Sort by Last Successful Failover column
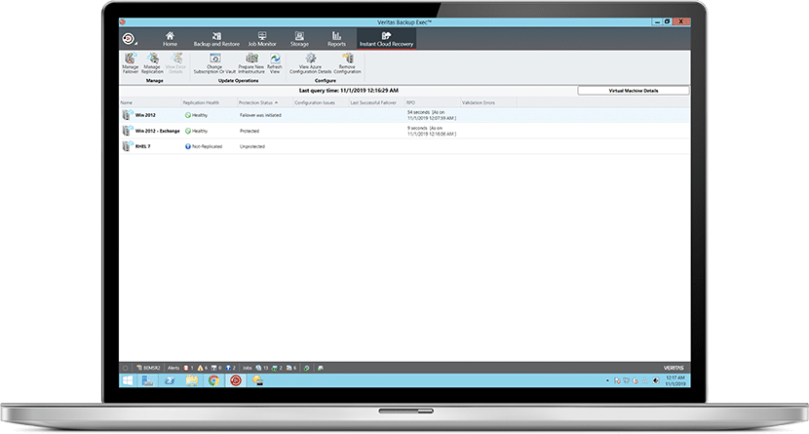This screenshot has width=809, height=434. [376, 102]
